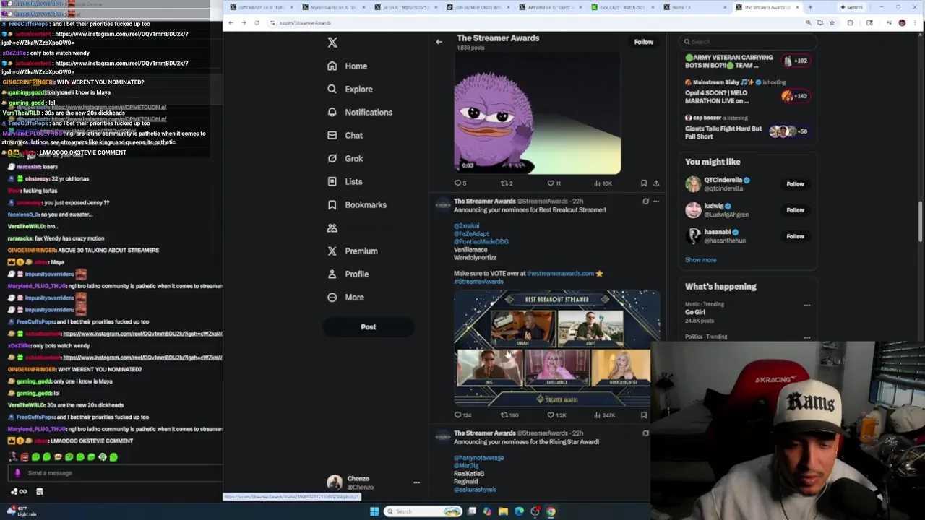Open the @2xrakai mention link
The width and height of the screenshot is (925, 520).
tap(466, 226)
